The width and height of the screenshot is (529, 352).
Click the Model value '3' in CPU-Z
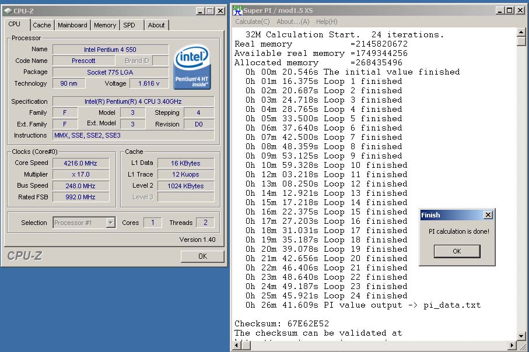click(x=132, y=112)
